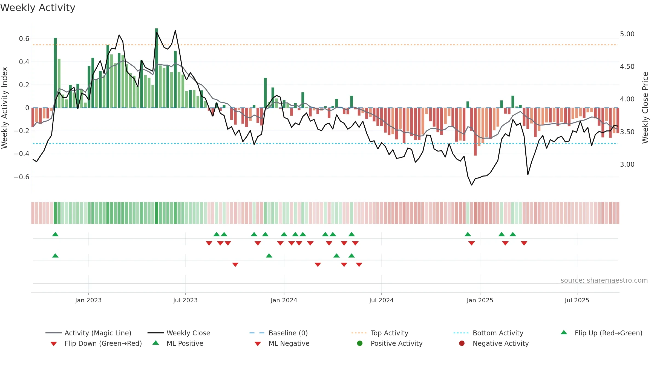Image resolution: width=657 pixels, height=369 pixels.
Task: Click the Jan 2025 axis label
Action: click(480, 300)
